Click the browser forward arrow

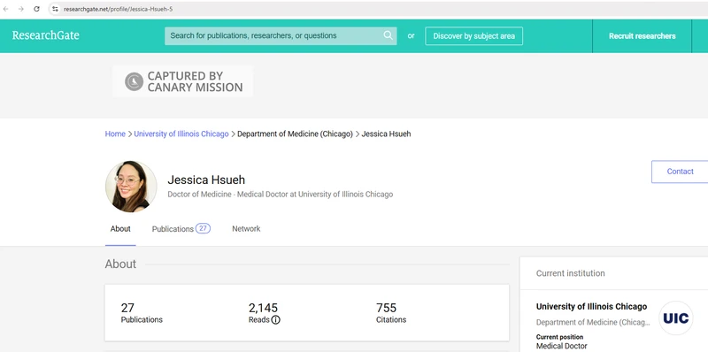(20, 9)
